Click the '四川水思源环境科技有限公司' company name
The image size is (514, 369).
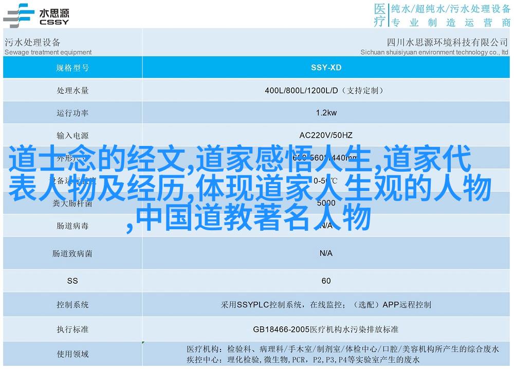pos(447,42)
